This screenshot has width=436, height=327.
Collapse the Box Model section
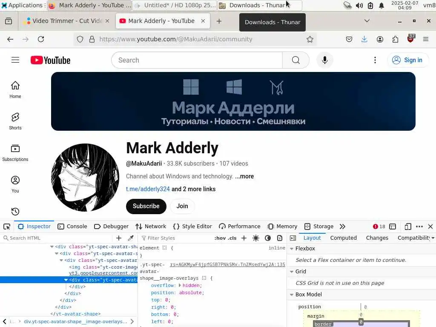pos(292,295)
